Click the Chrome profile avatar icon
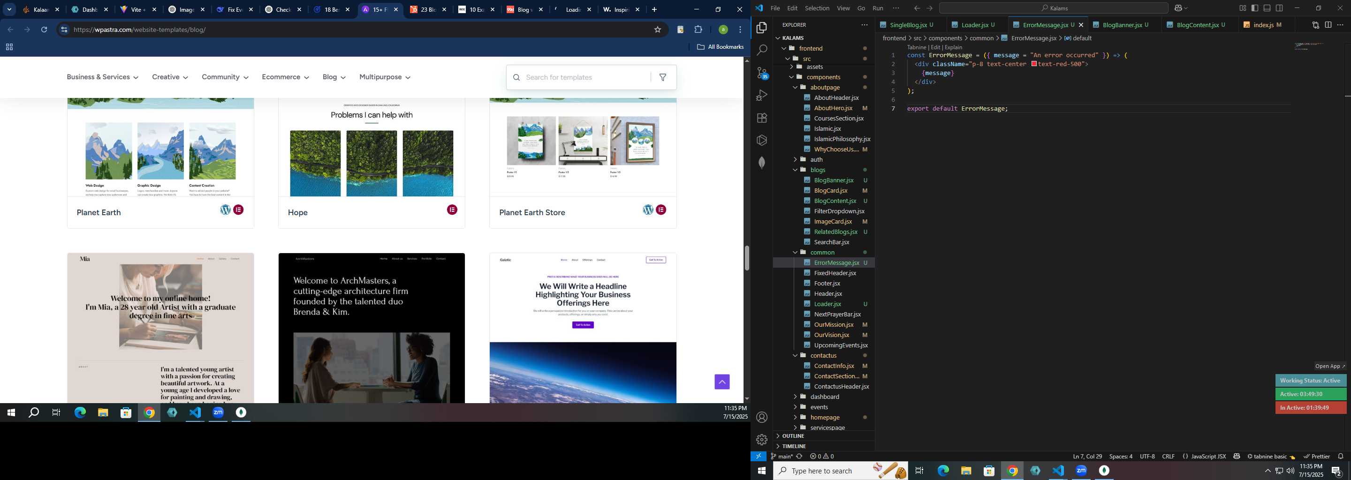Screen dimensions: 1351x480 click(723, 30)
